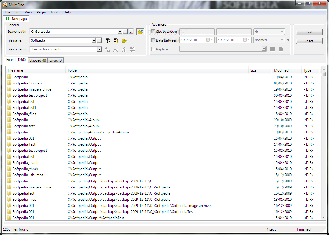Screen dimensions: 329x235
Task: Click the folder icon of Softpedia_thmb
Action: [x=9, y=169]
